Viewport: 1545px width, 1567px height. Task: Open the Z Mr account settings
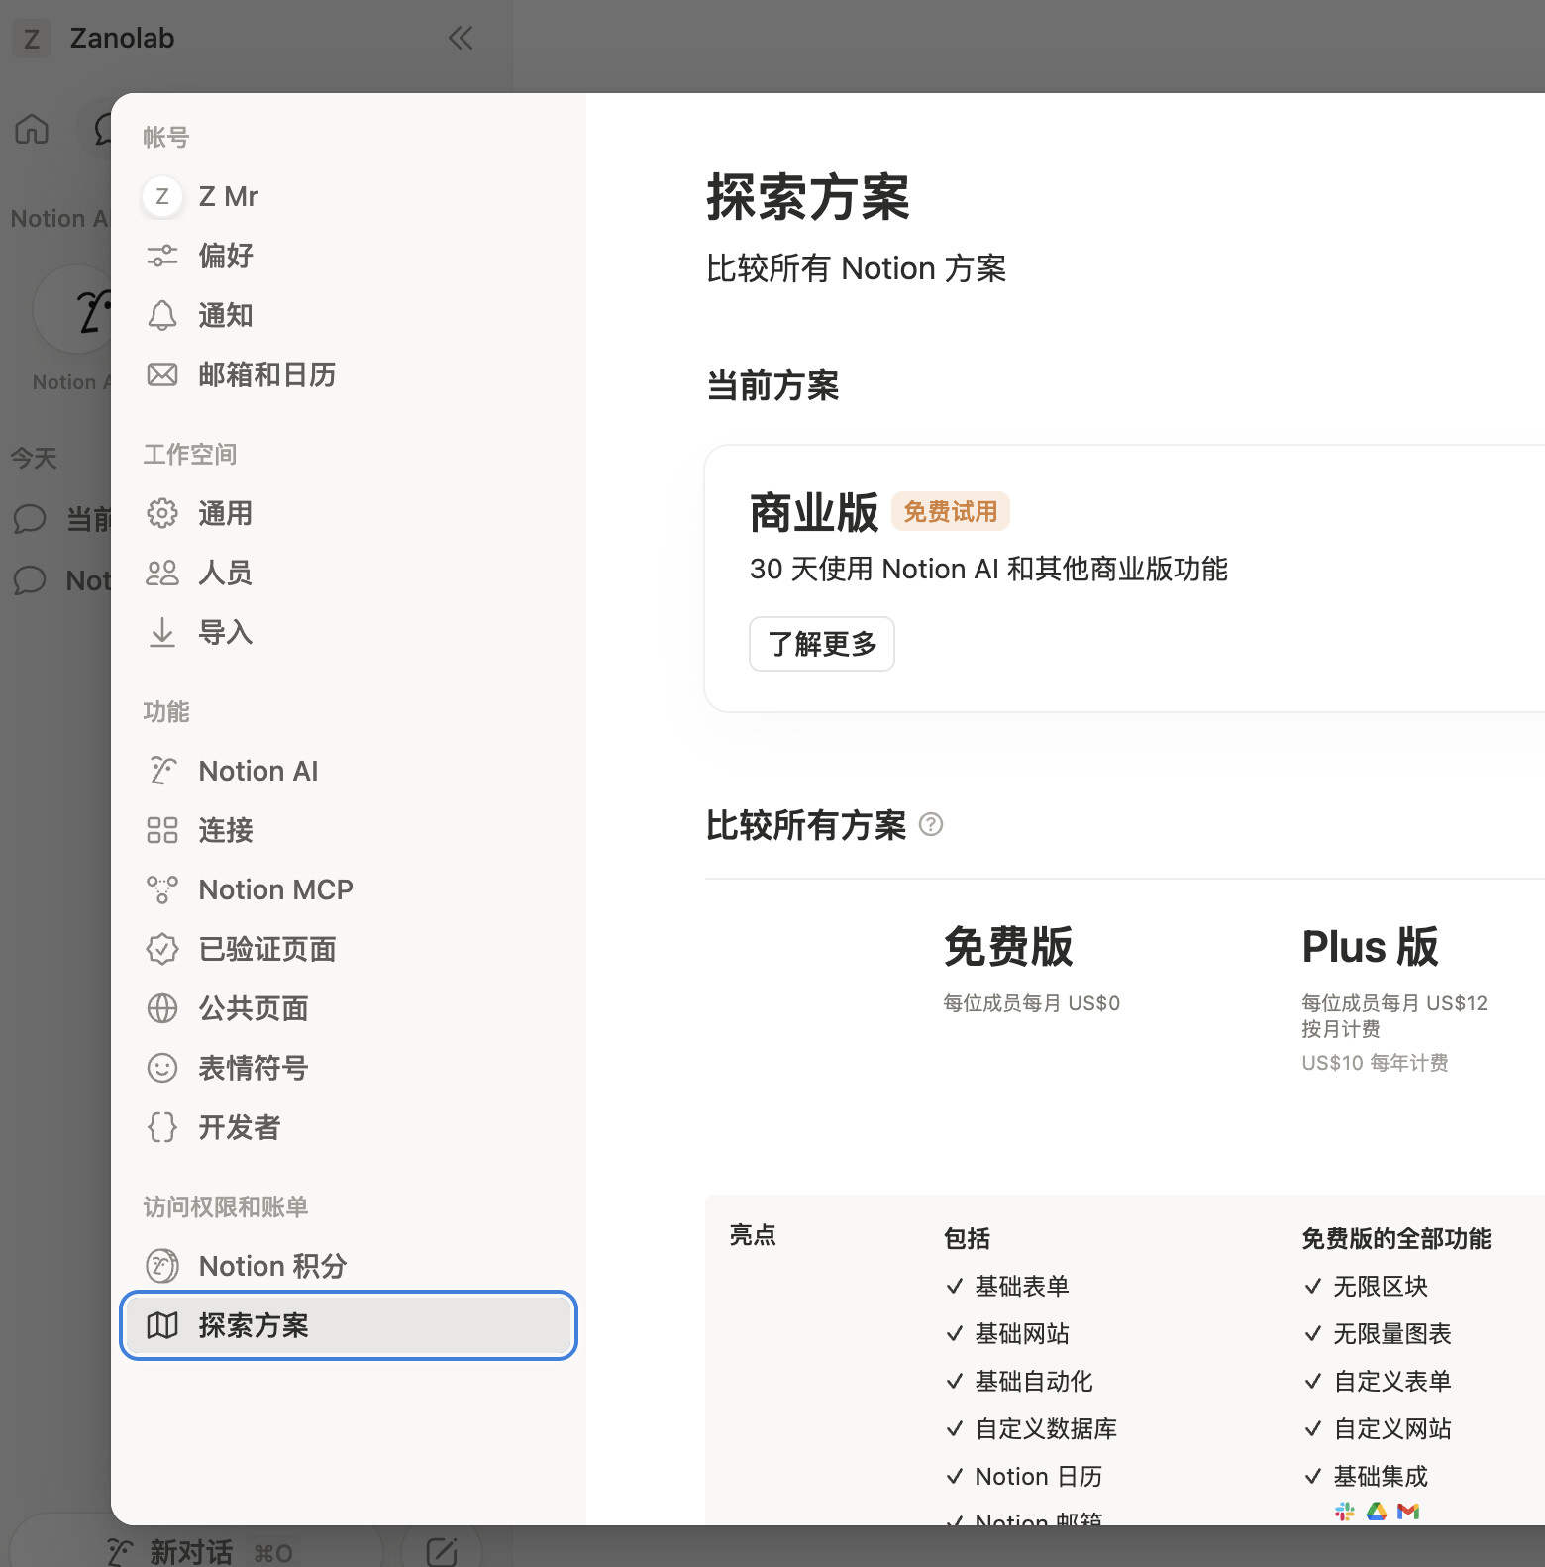349,196
